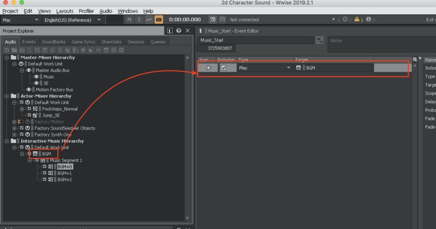Expand the Footsteps_Normal node
436x229 pixels.
pyautogui.click(x=22, y=109)
